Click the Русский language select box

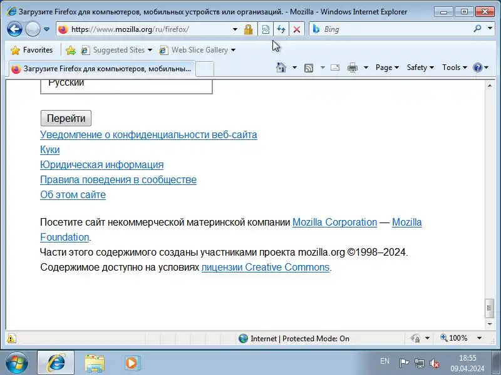coord(127,86)
